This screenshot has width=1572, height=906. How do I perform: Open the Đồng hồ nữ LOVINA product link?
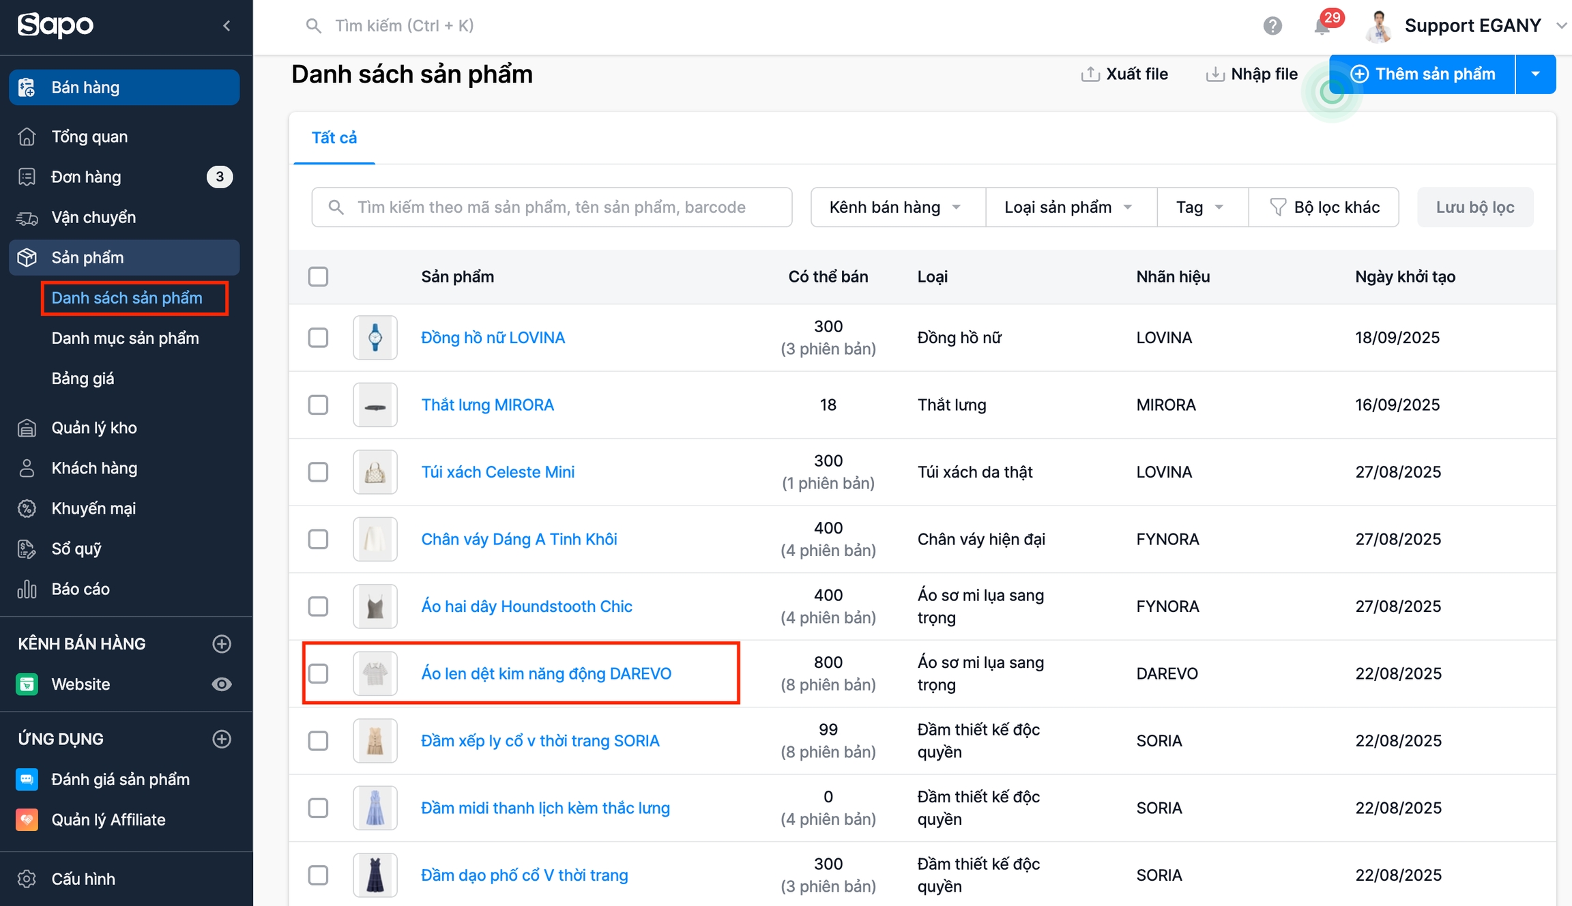pos(493,338)
